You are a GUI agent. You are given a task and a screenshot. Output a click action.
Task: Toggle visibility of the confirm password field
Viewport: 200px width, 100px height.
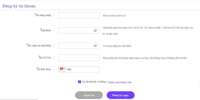point(95,46)
